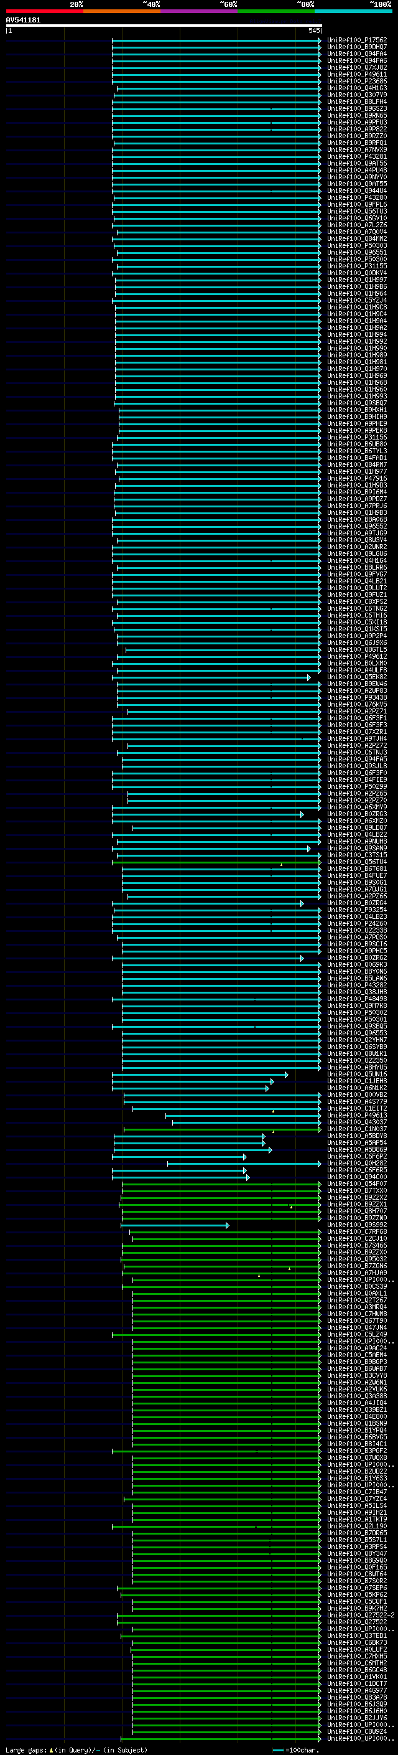Select the UniRef100_Q9FPL6 entry
The width and height of the screenshot is (398, 1755).
pyautogui.click(x=356, y=204)
